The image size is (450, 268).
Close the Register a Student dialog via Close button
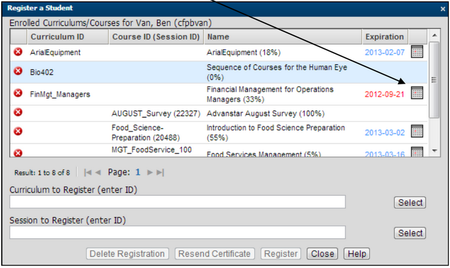pos(322,253)
